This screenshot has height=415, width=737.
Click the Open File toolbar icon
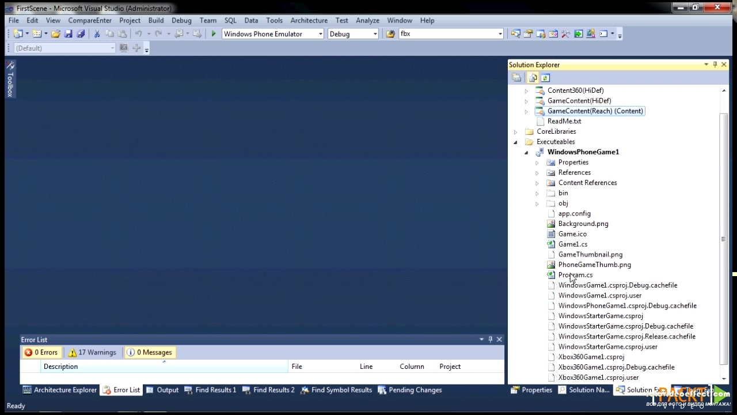56,34
